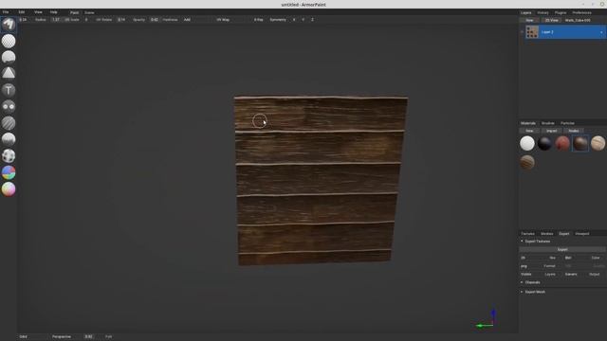Select the Particle tool
Viewport: 607px width, 341px height.
click(9, 155)
